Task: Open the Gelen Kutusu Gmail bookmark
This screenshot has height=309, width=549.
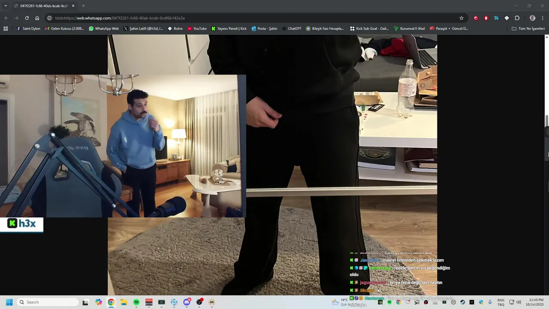Action: [x=65, y=29]
